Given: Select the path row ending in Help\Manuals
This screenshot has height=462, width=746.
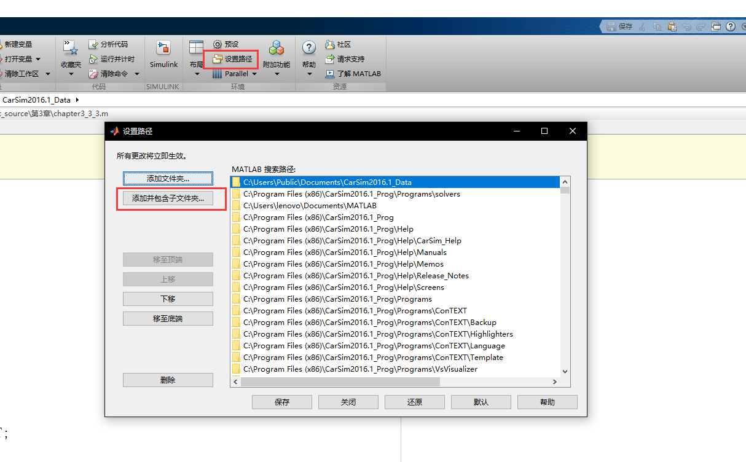Looking at the screenshot, I should [395, 252].
